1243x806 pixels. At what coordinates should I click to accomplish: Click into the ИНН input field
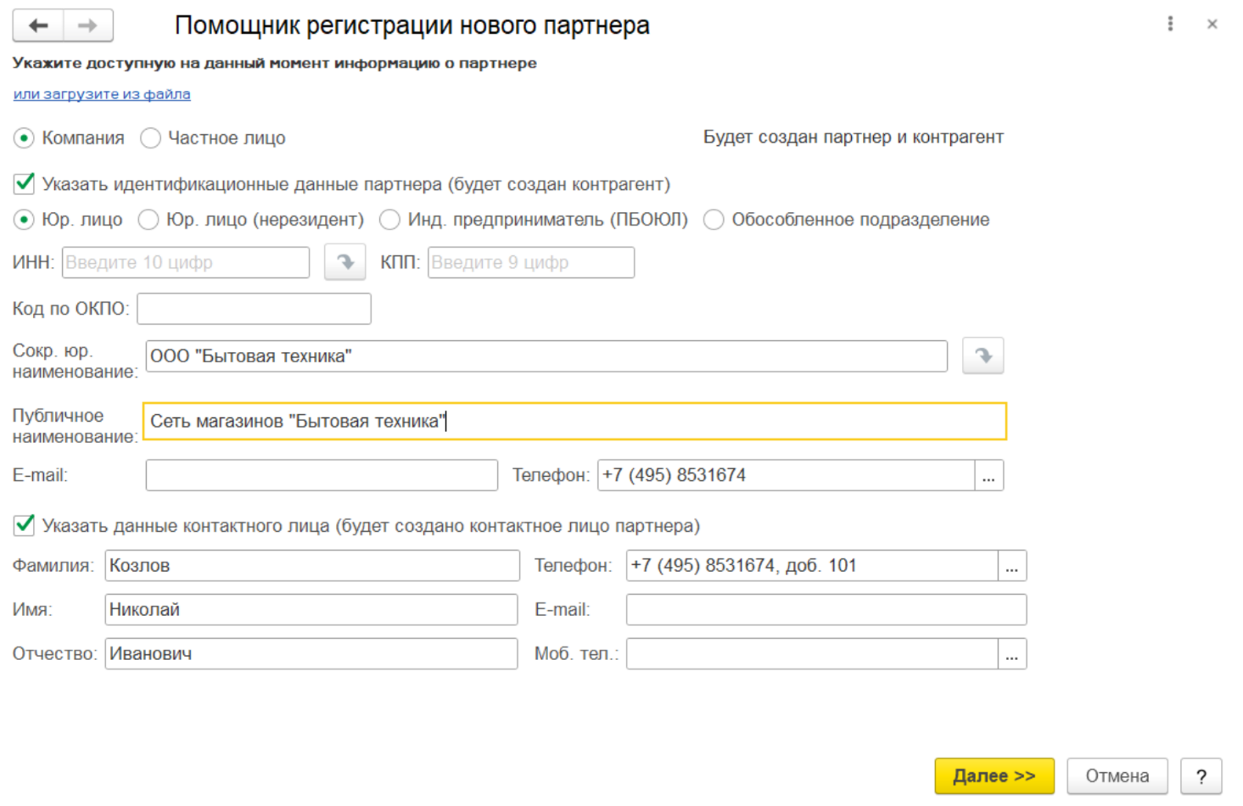[x=185, y=262]
